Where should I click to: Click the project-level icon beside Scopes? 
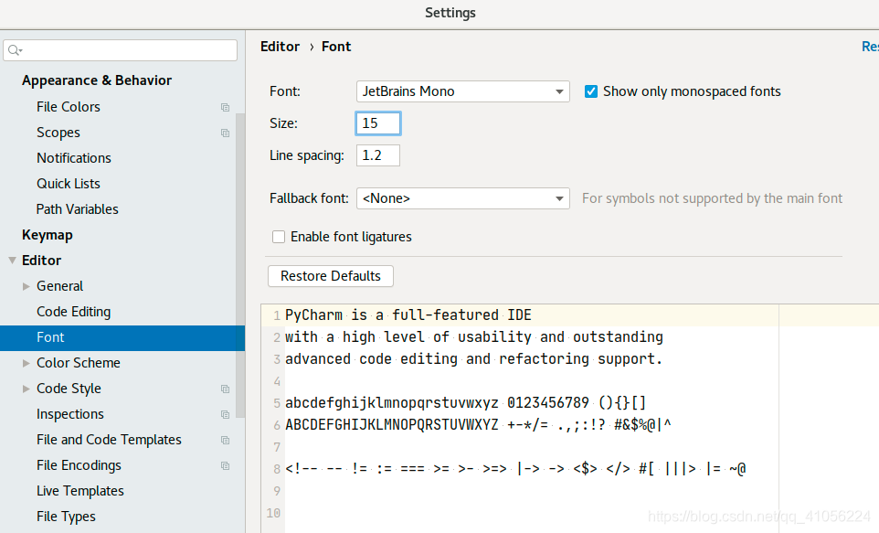pyautogui.click(x=226, y=133)
